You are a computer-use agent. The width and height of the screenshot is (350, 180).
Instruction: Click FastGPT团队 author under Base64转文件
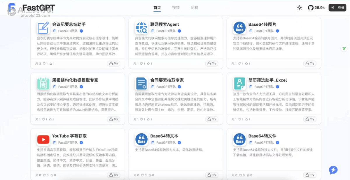[264, 143]
